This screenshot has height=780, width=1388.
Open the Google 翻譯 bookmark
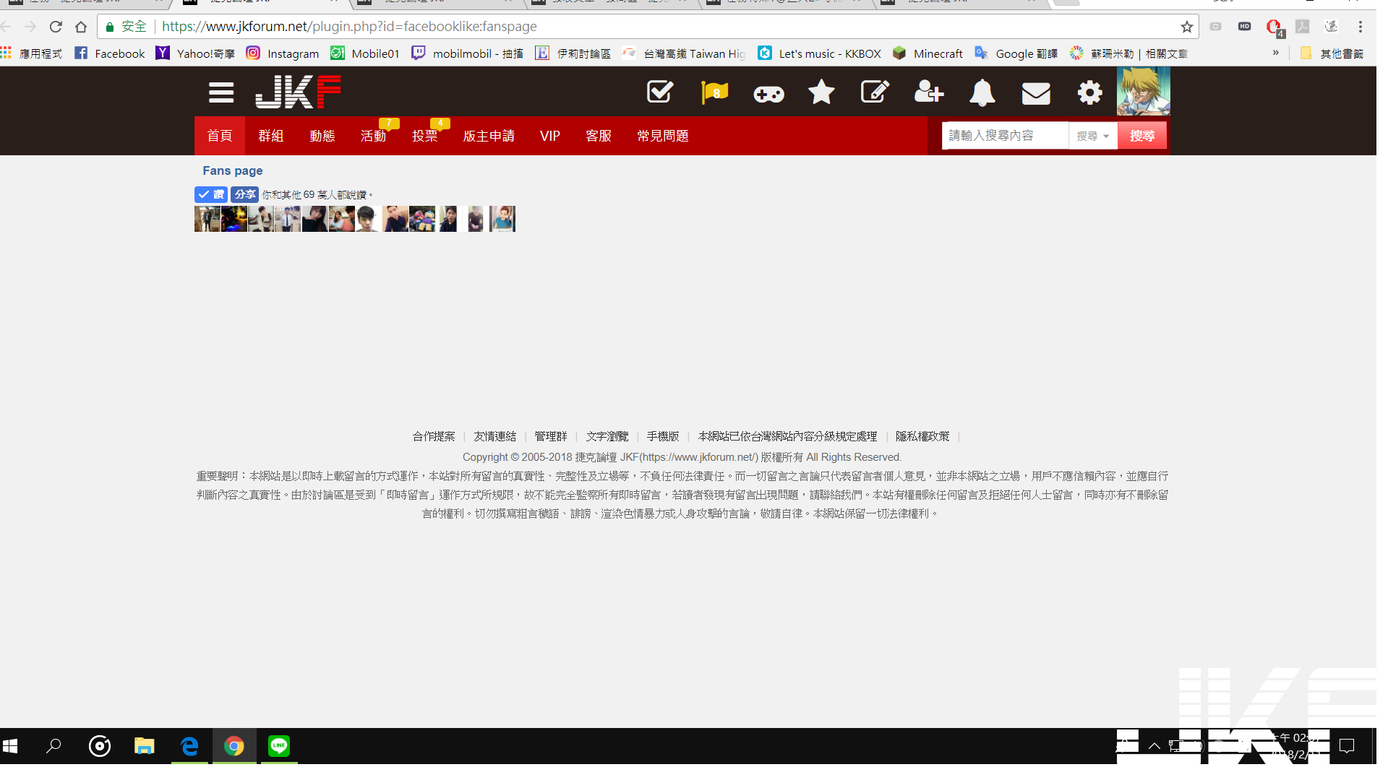(x=1016, y=53)
